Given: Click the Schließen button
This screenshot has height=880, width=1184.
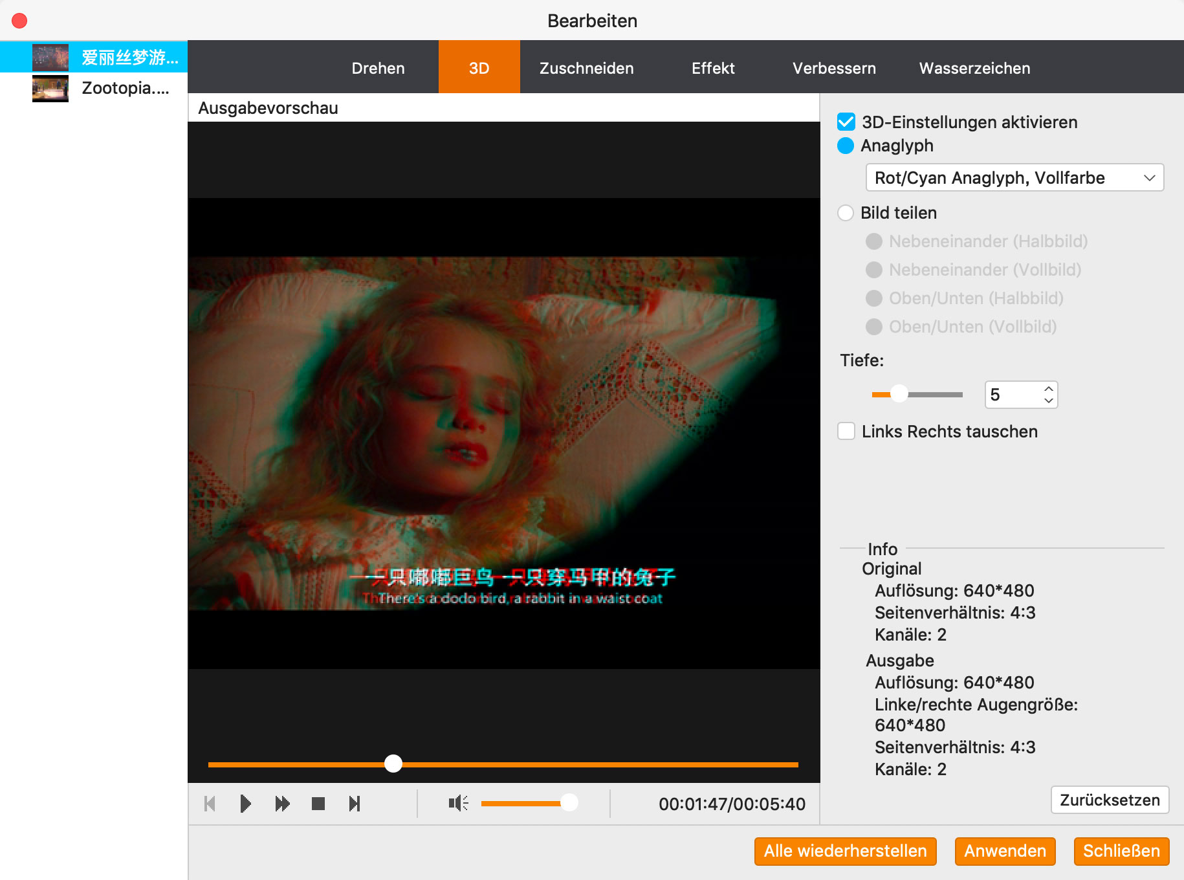Looking at the screenshot, I should point(1121,851).
